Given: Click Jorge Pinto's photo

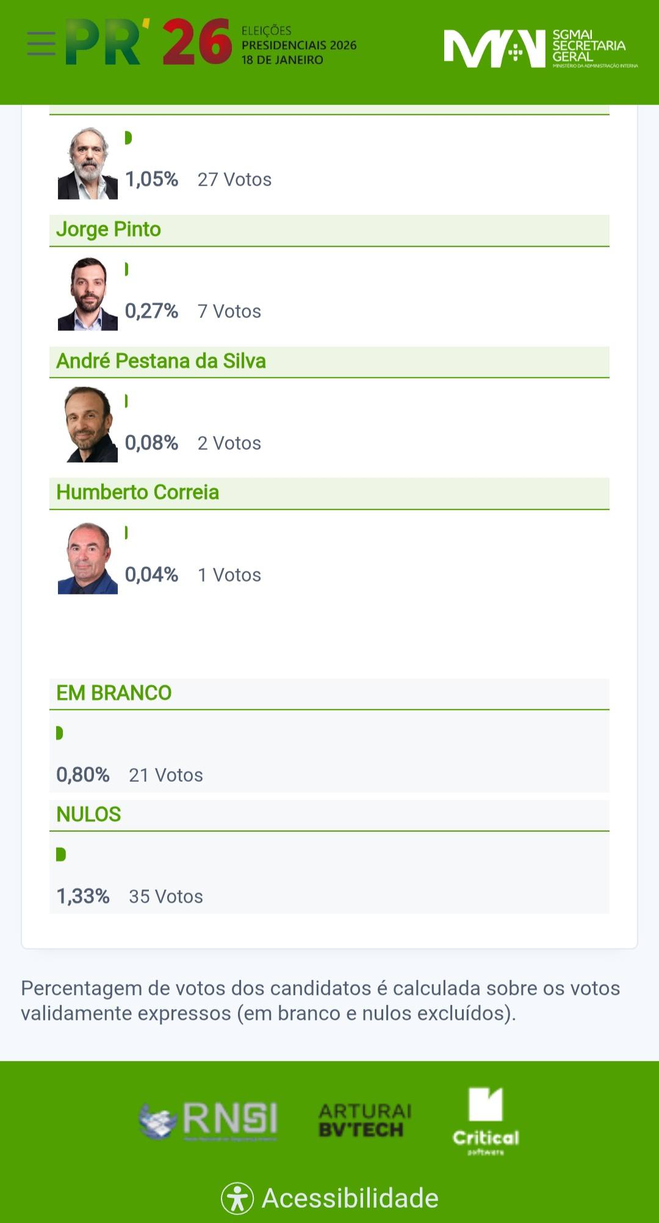Looking at the screenshot, I should pos(88,294).
